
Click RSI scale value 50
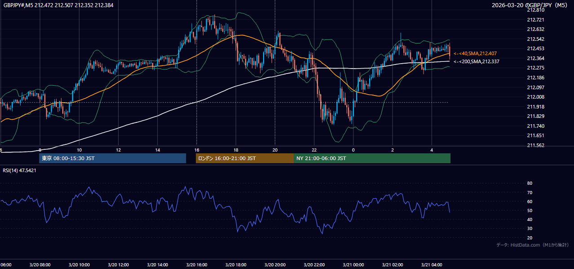(x=530, y=210)
